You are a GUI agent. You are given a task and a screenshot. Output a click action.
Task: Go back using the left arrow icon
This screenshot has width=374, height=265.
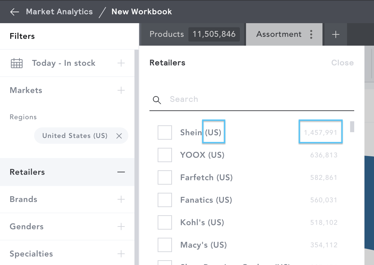(15, 12)
